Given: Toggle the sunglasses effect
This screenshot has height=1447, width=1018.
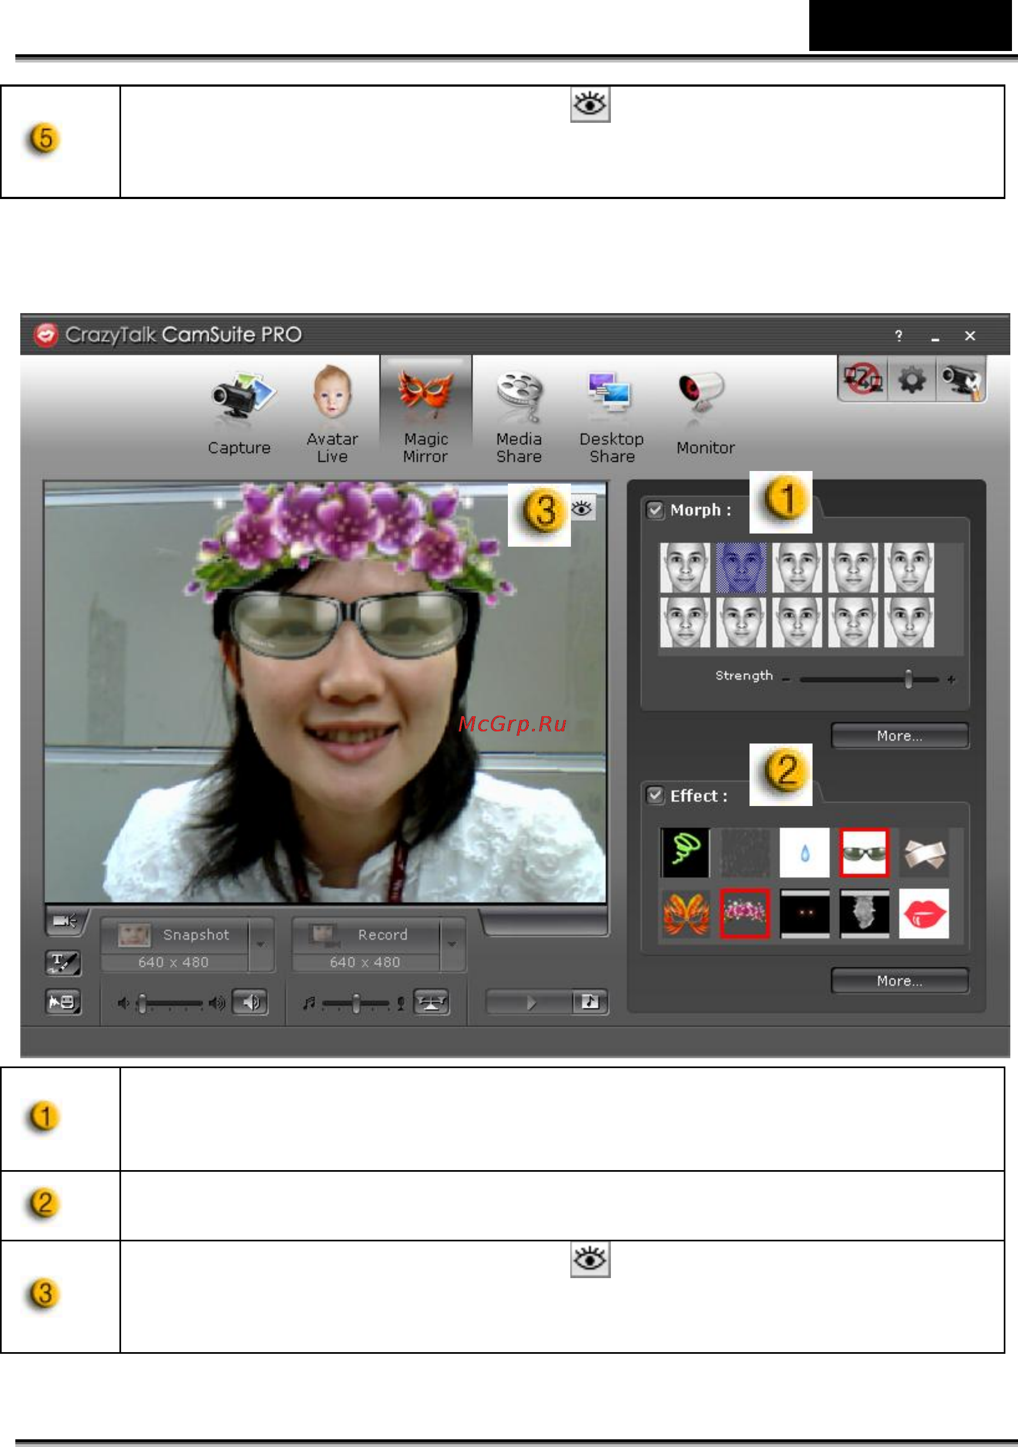Looking at the screenshot, I should pos(863,853).
